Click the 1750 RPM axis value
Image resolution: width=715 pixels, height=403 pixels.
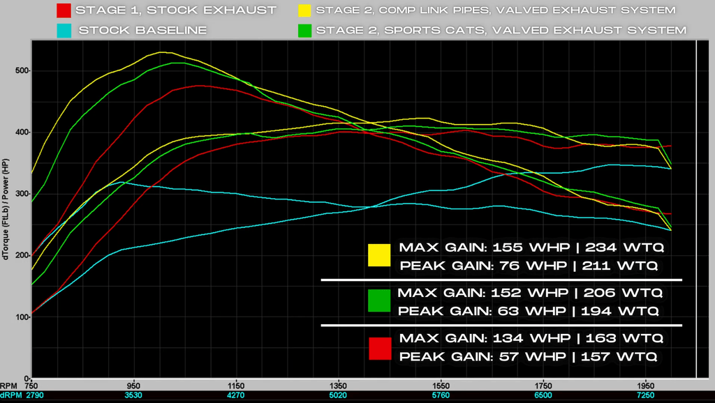click(x=543, y=386)
